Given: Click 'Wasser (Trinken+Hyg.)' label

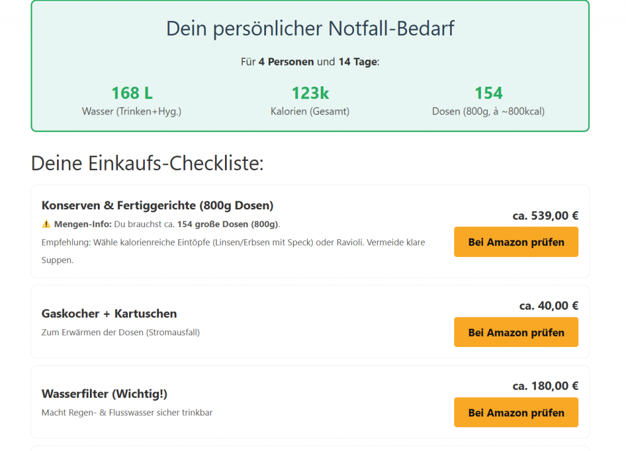Looking at the screenshot, I should 131,111.
